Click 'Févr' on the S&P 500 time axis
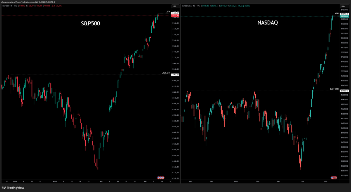The height and width of the screenshot is (192, 351). click(15, 181)
